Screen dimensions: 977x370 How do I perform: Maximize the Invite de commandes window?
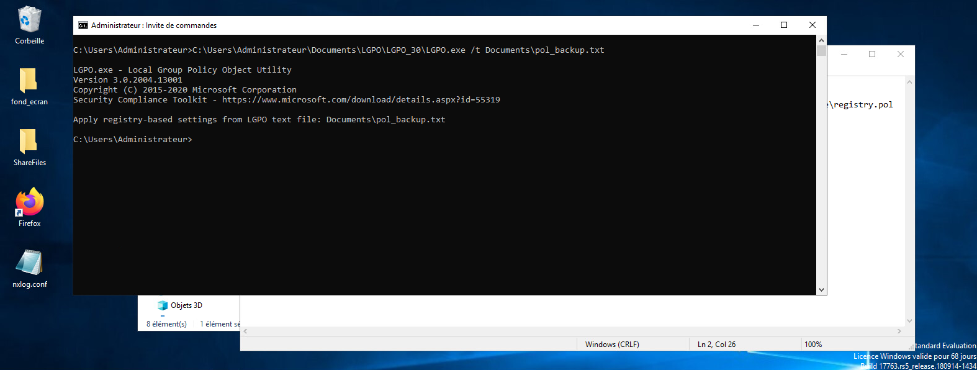[x=784, y=25]
